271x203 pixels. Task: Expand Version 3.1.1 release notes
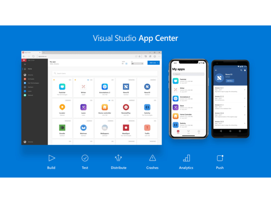(245, 107)
